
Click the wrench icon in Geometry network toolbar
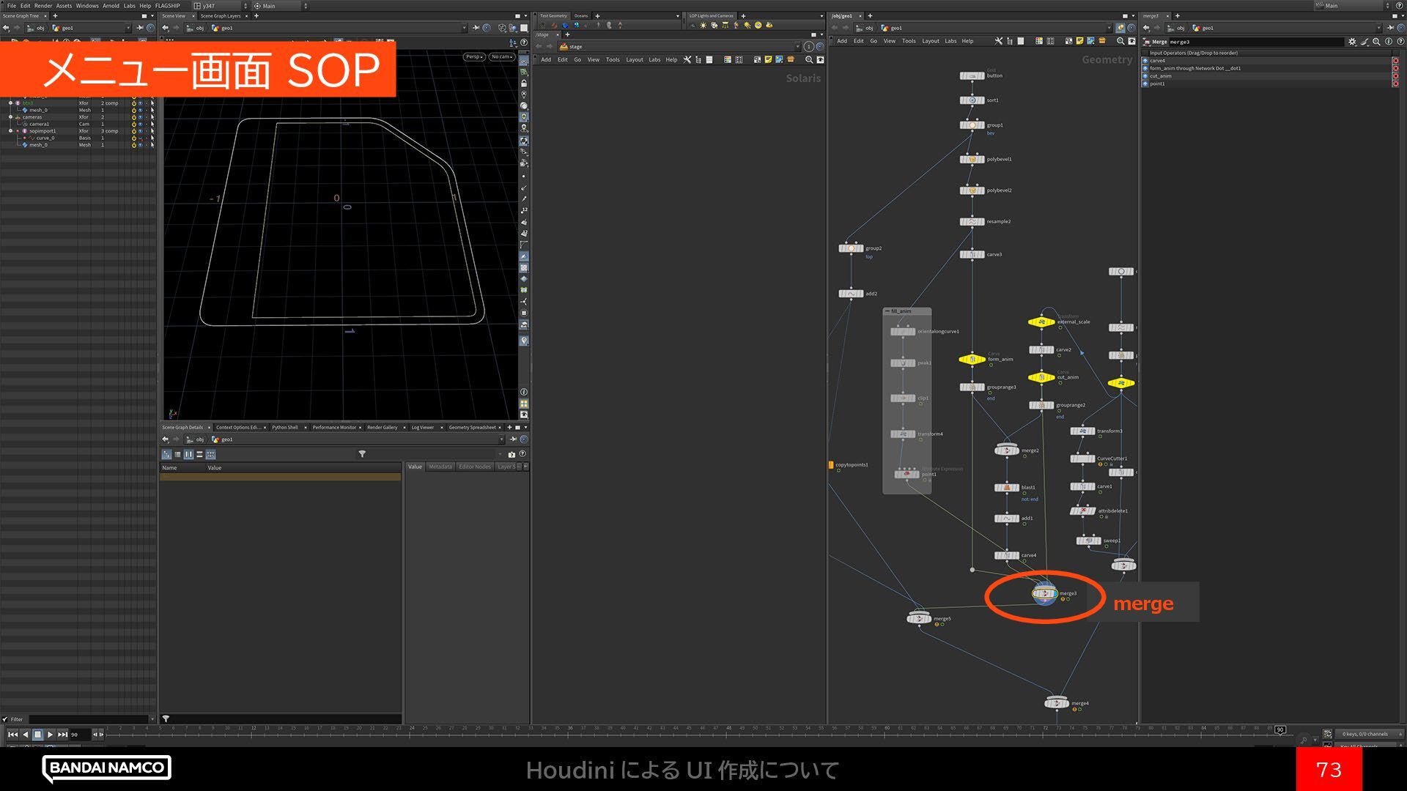click(x=998, y=41)
